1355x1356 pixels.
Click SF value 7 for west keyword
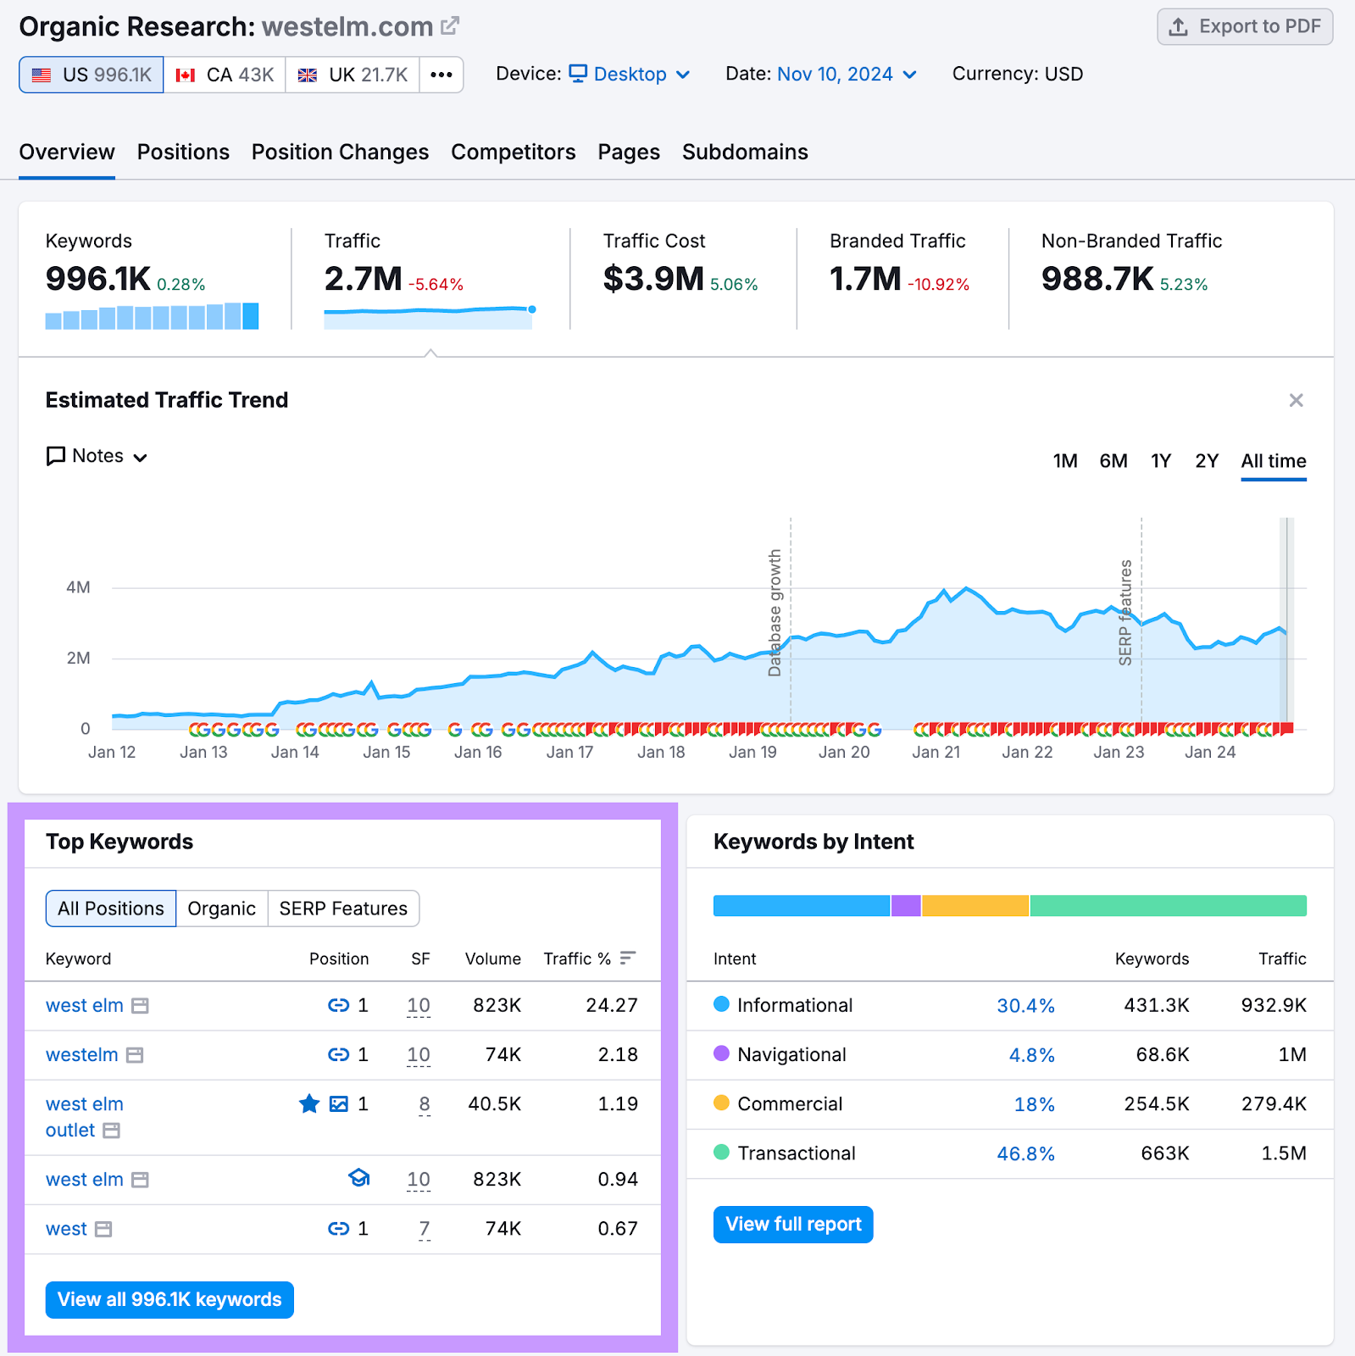[425, 1229]
